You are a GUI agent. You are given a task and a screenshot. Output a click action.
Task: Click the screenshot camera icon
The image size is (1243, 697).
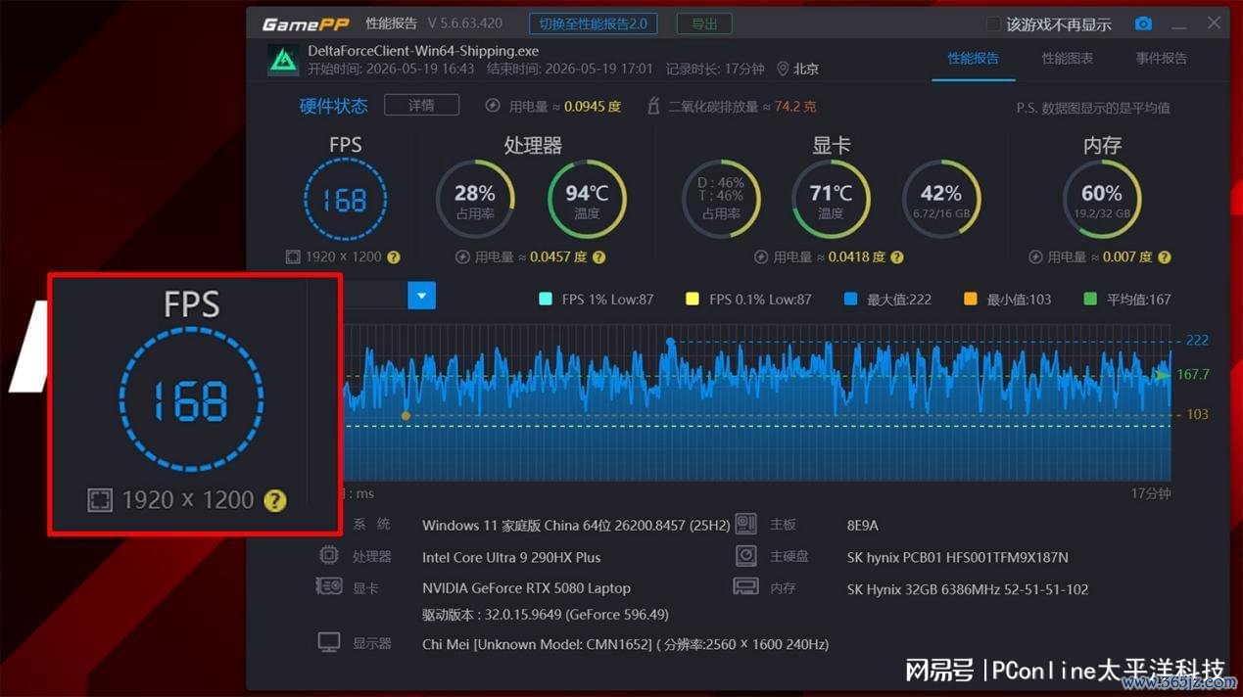(x=1143, y=23)
